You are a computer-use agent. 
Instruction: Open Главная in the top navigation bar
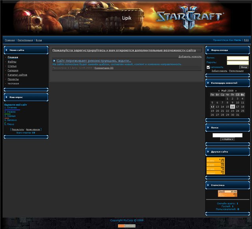(10, 40)
